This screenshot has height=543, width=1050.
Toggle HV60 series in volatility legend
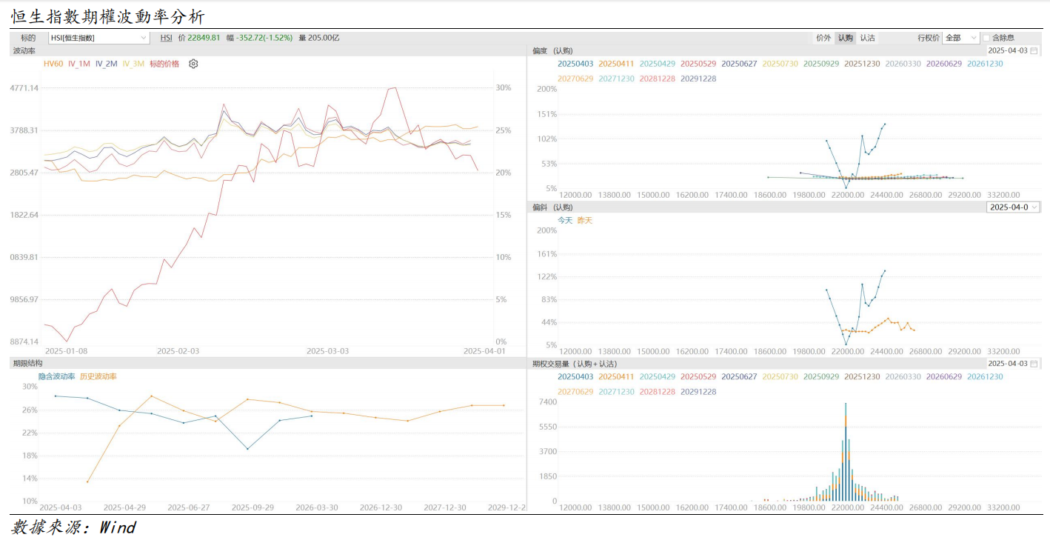53,64
